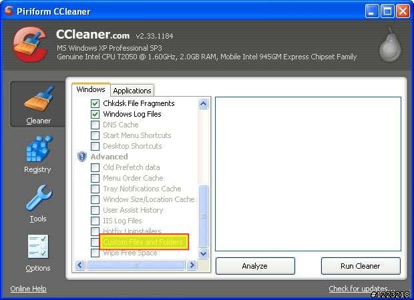Check Hotfix Uninstallers option
The width and height of the screenshot is (414, 300).
tap(95, 231)
